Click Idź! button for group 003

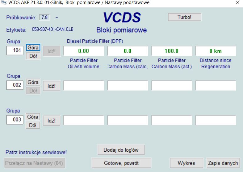[x=52, y=121]
